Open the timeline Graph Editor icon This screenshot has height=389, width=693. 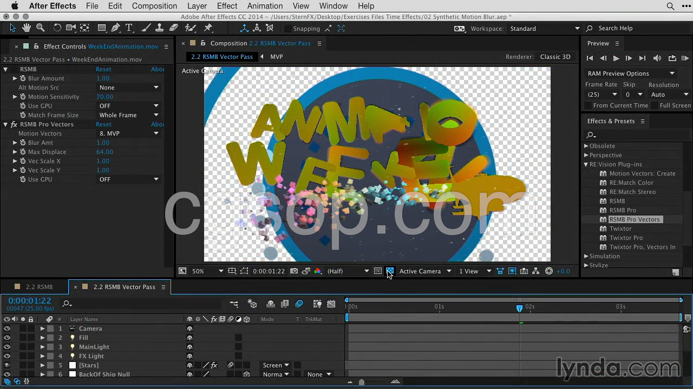tap(332, 304)
